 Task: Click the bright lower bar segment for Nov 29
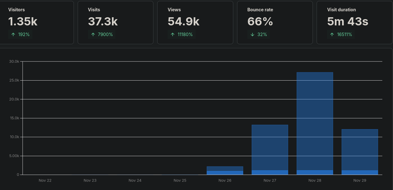click(360, 172)
